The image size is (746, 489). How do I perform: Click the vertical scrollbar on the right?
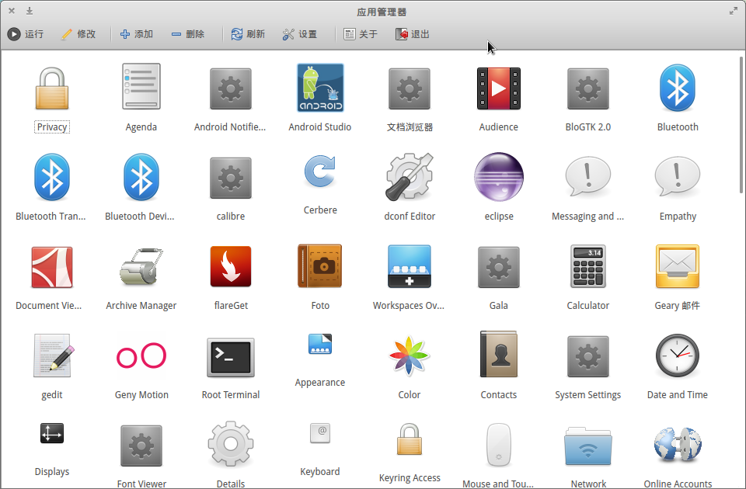tap(741, 124)
